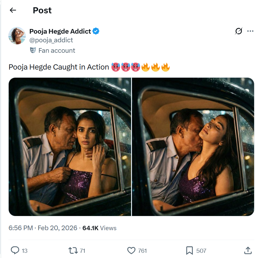Screen dimensions: 257x258
Task: Bookmark this post
Action: pyautogui.click(x=190, y=250)
